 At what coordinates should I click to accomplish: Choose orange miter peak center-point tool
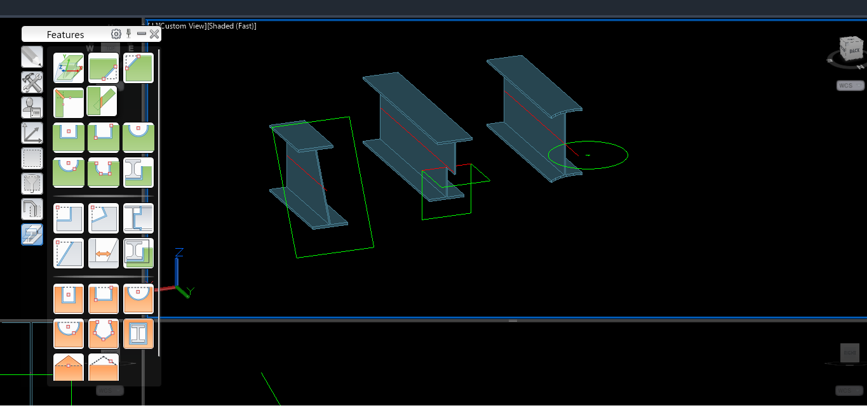click(x=69, y=367)
